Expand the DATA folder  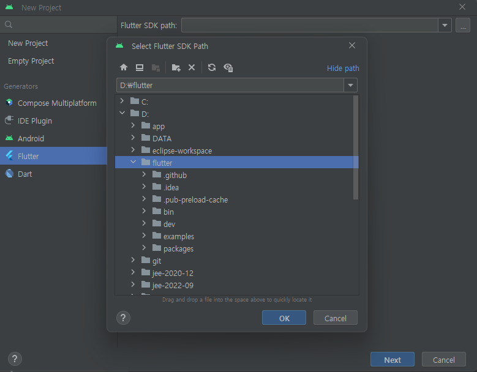pos(133,138)
